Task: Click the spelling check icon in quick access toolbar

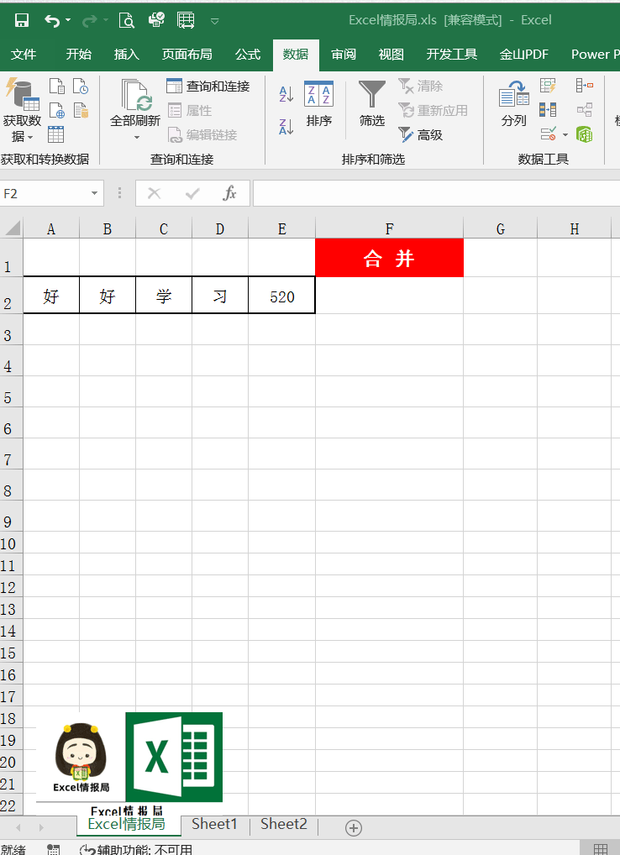Action: pos(156,20)
